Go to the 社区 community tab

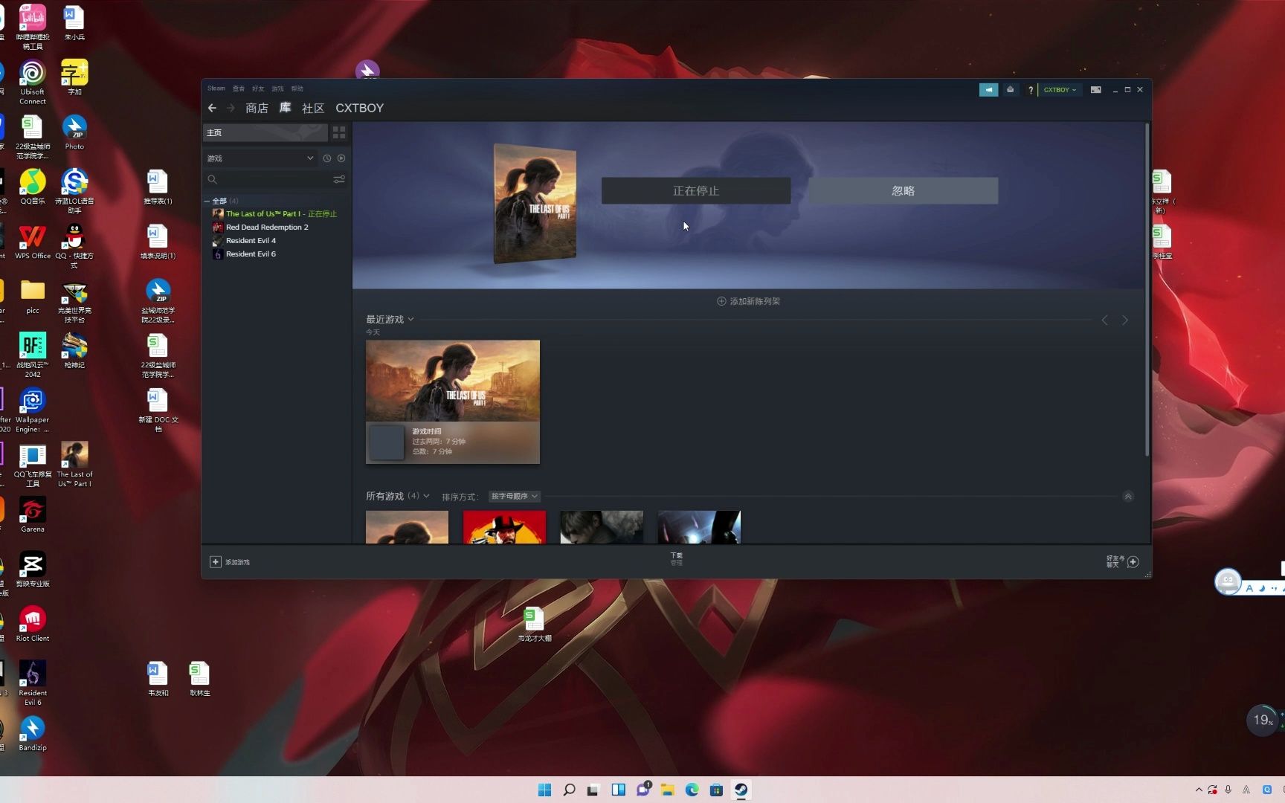tap(313, 108)
